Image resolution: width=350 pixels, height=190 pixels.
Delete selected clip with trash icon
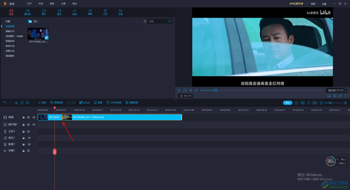tap(22, 103)
